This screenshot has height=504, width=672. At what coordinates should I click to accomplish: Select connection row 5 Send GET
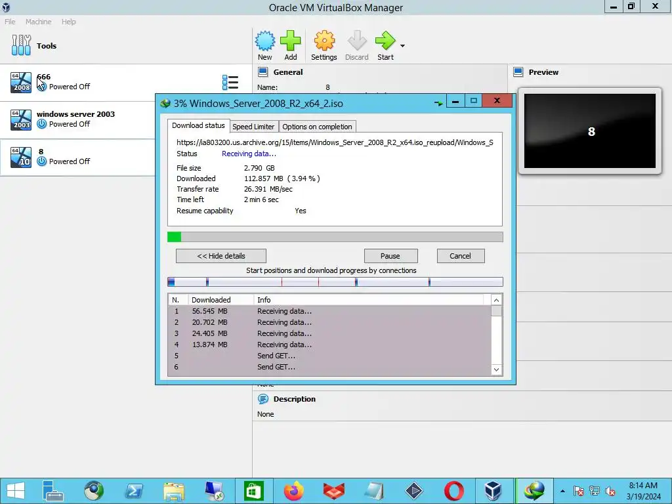pyautogui.click(x=329, y=356)
